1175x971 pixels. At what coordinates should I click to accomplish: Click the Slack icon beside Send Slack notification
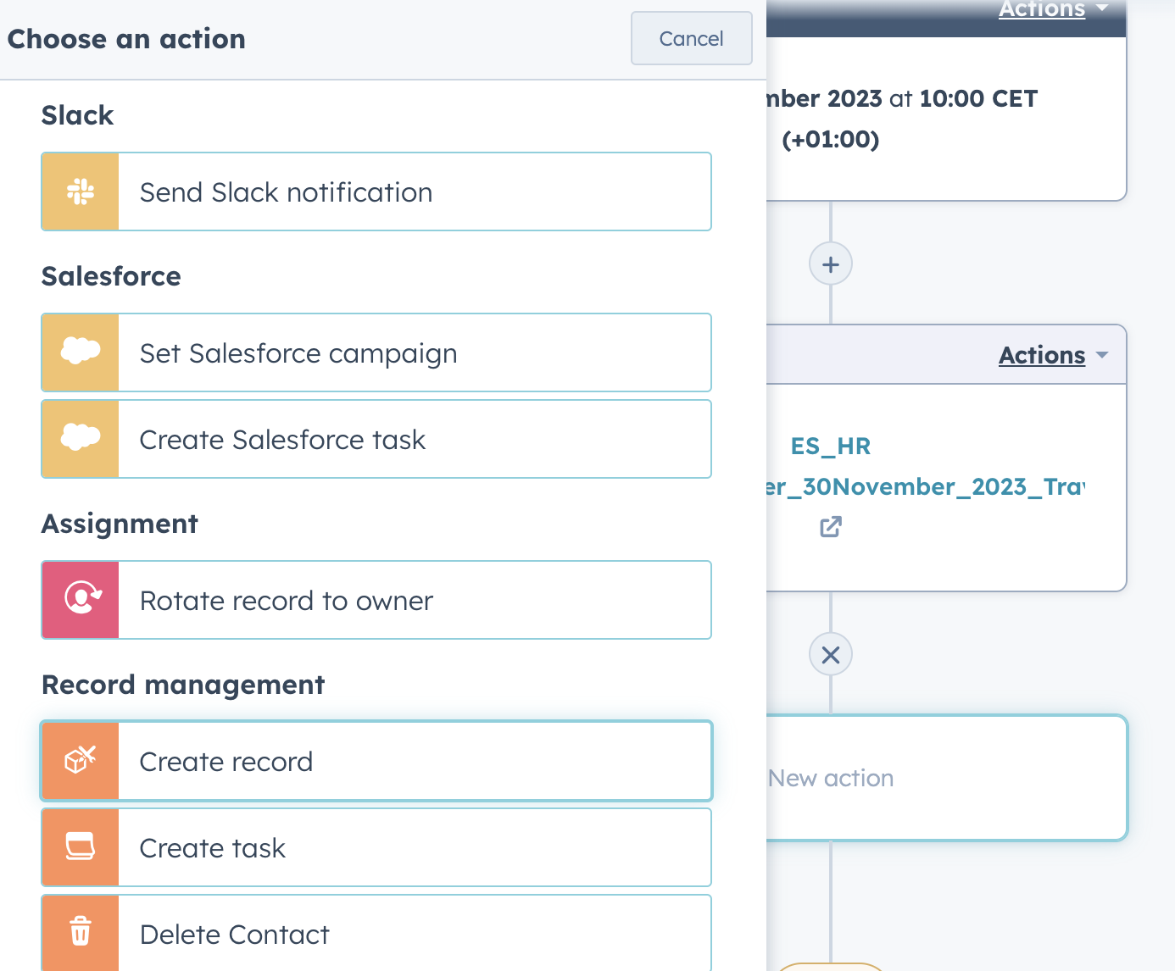80,191
